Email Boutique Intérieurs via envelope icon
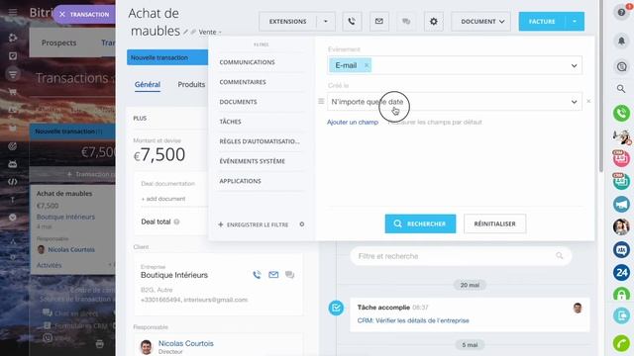The height and width of the screenshot is (356, 634). point(273,275)
